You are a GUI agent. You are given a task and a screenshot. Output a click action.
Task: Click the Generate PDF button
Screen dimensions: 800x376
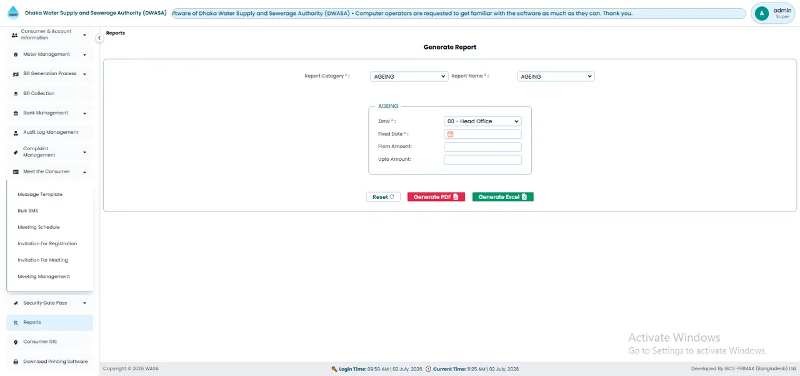coord(436,197)
